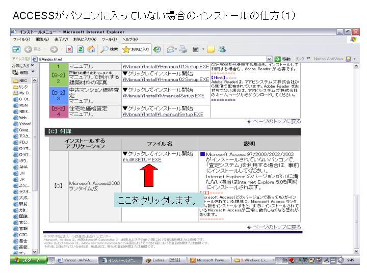Open the ファイル(F) menu
Image resolution: width=367 pixels, height=275 pixels.
[21, 39]
